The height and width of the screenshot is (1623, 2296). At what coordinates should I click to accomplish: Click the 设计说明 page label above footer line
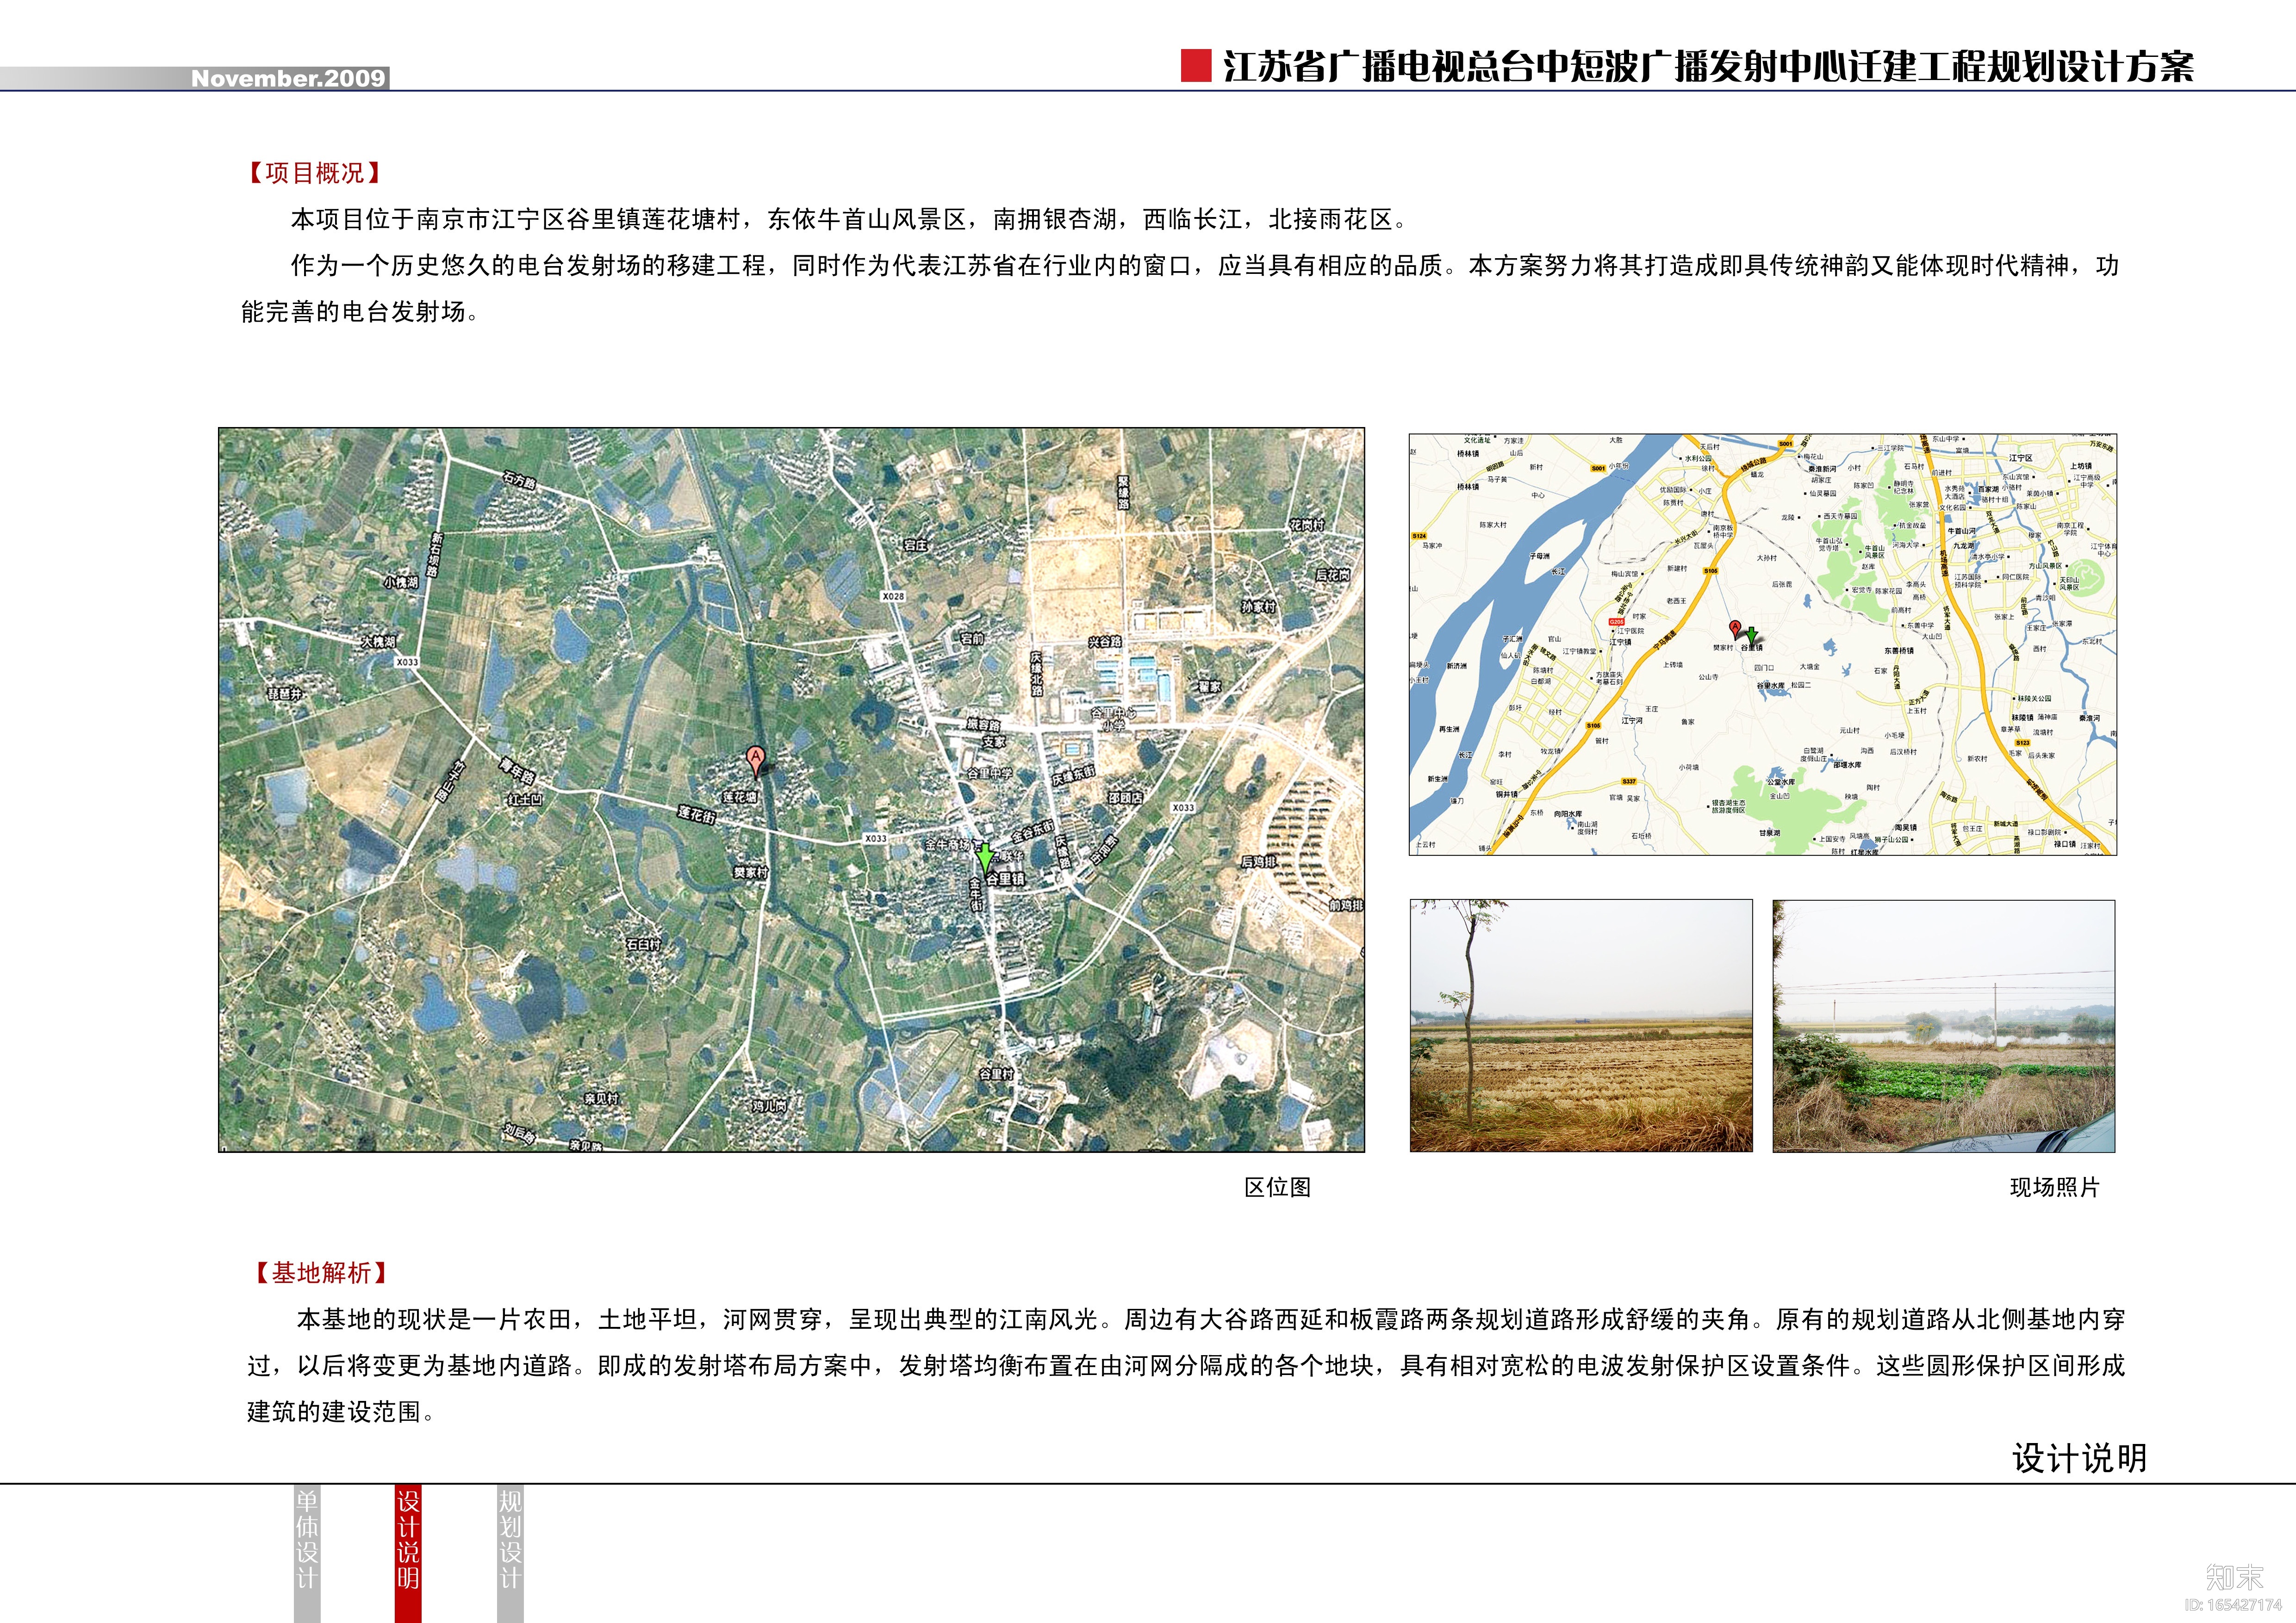pos(2080,1458)
